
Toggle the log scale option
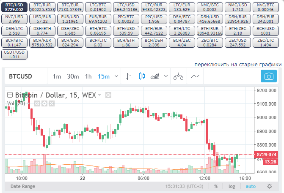pos(232,186)
